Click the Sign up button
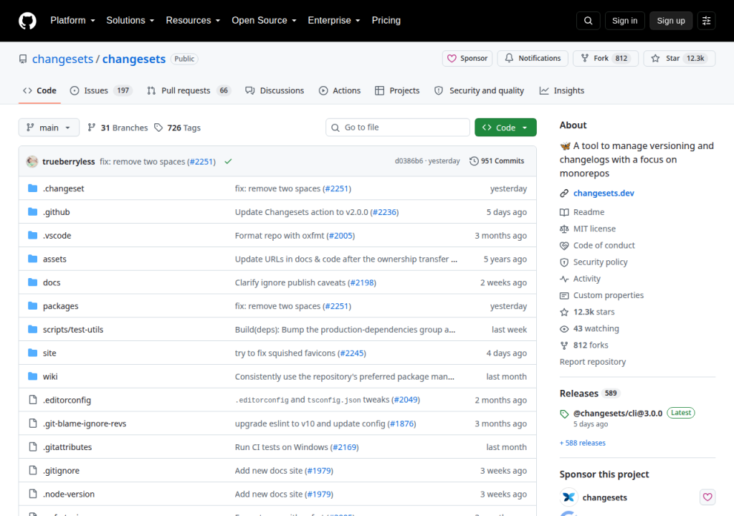This screenshot has height=516, width=734. (670, 21)
